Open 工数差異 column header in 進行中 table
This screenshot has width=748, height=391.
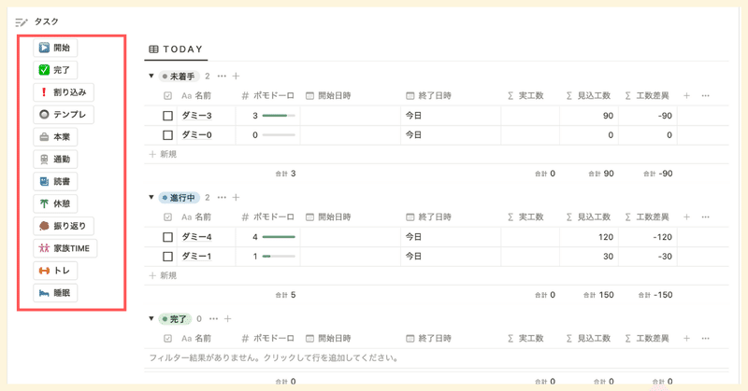[x=647, y=217]
